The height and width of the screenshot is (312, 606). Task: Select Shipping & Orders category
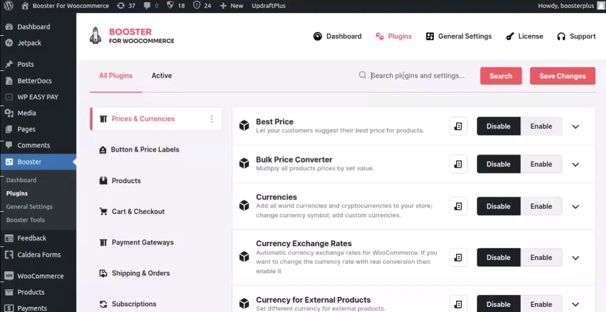135,273
